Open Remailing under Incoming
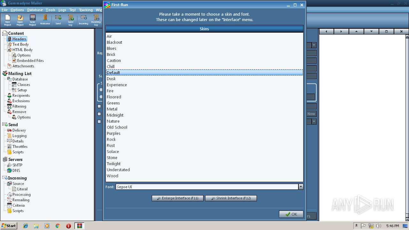 click(21, 200)
